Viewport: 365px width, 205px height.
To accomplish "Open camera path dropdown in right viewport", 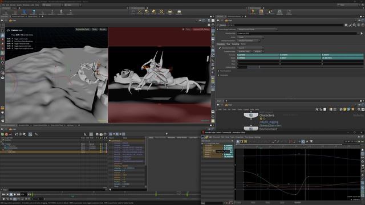I will point(201,29).
